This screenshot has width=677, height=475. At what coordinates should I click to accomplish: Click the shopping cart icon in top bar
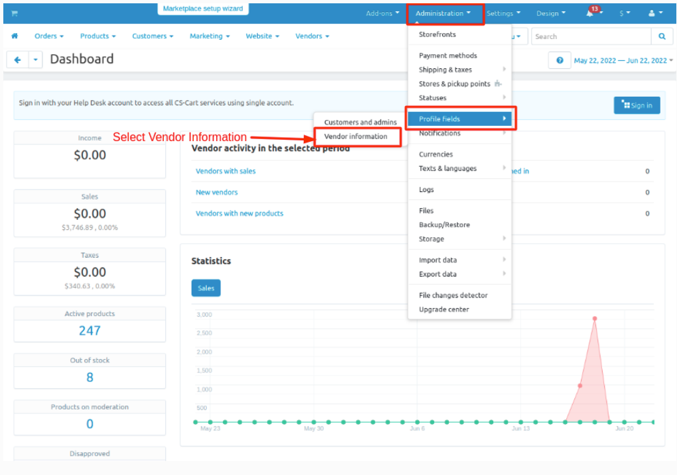14,13
